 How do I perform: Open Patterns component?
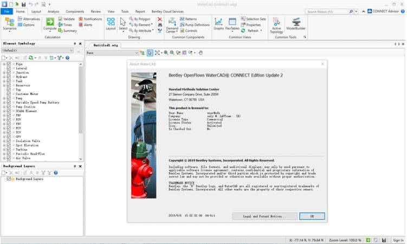click(x=189, y=19)
